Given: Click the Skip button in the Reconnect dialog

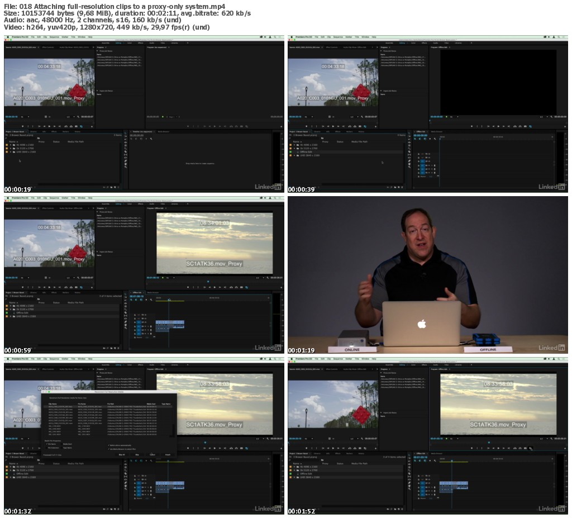Looking at the screenshot, I should pos(137,454).
